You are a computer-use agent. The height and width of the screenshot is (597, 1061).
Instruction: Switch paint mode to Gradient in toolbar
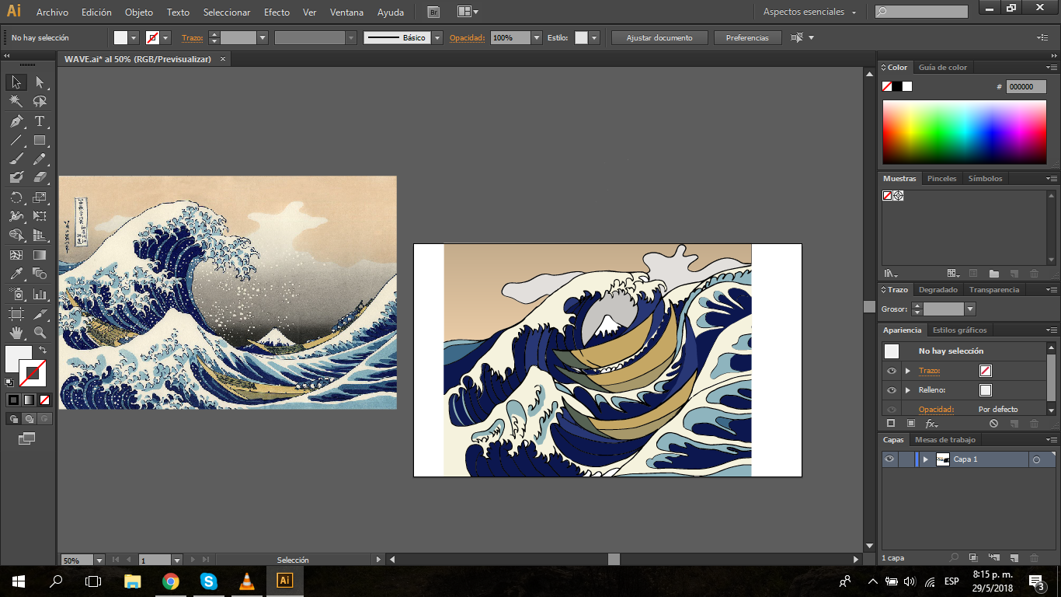pyautogui.click(x=29, y=400)
